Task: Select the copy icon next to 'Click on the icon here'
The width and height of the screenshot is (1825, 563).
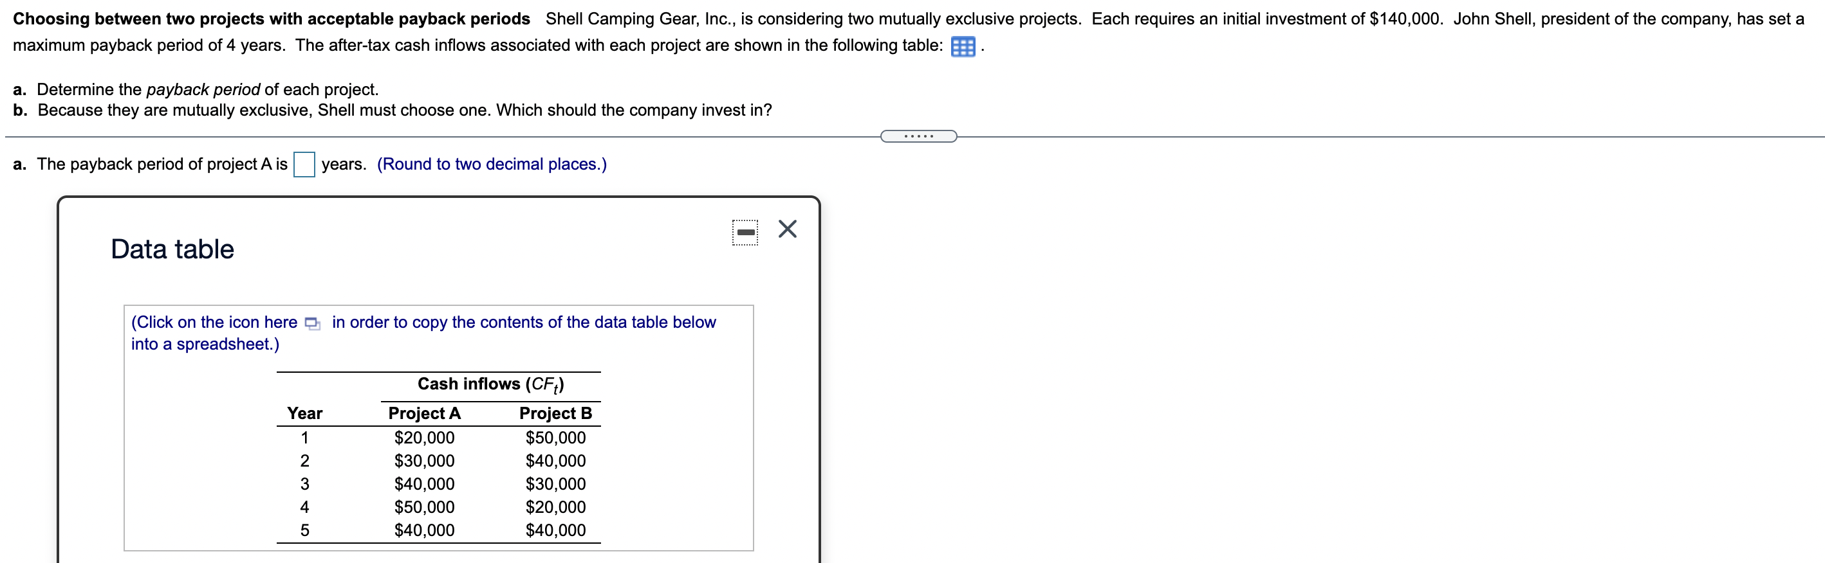Action: click(x=313, y=323)
